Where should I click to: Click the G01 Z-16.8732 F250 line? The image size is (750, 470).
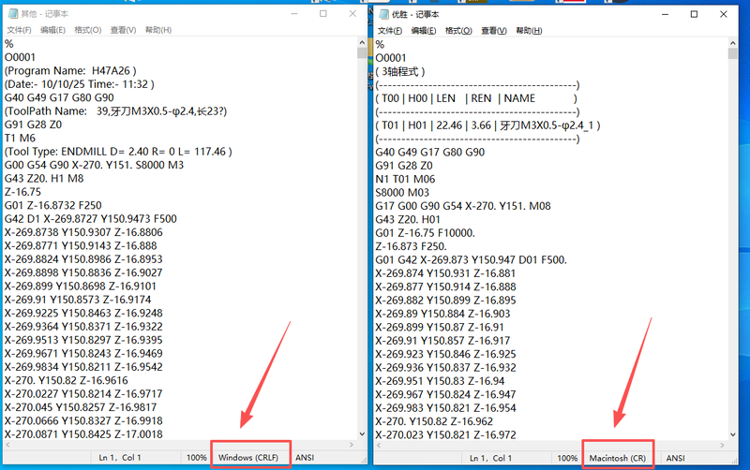[x=58, y=205]
